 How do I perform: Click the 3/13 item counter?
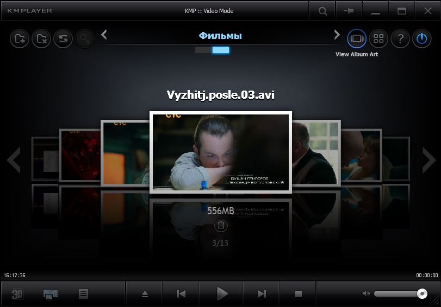click(220, 243)
